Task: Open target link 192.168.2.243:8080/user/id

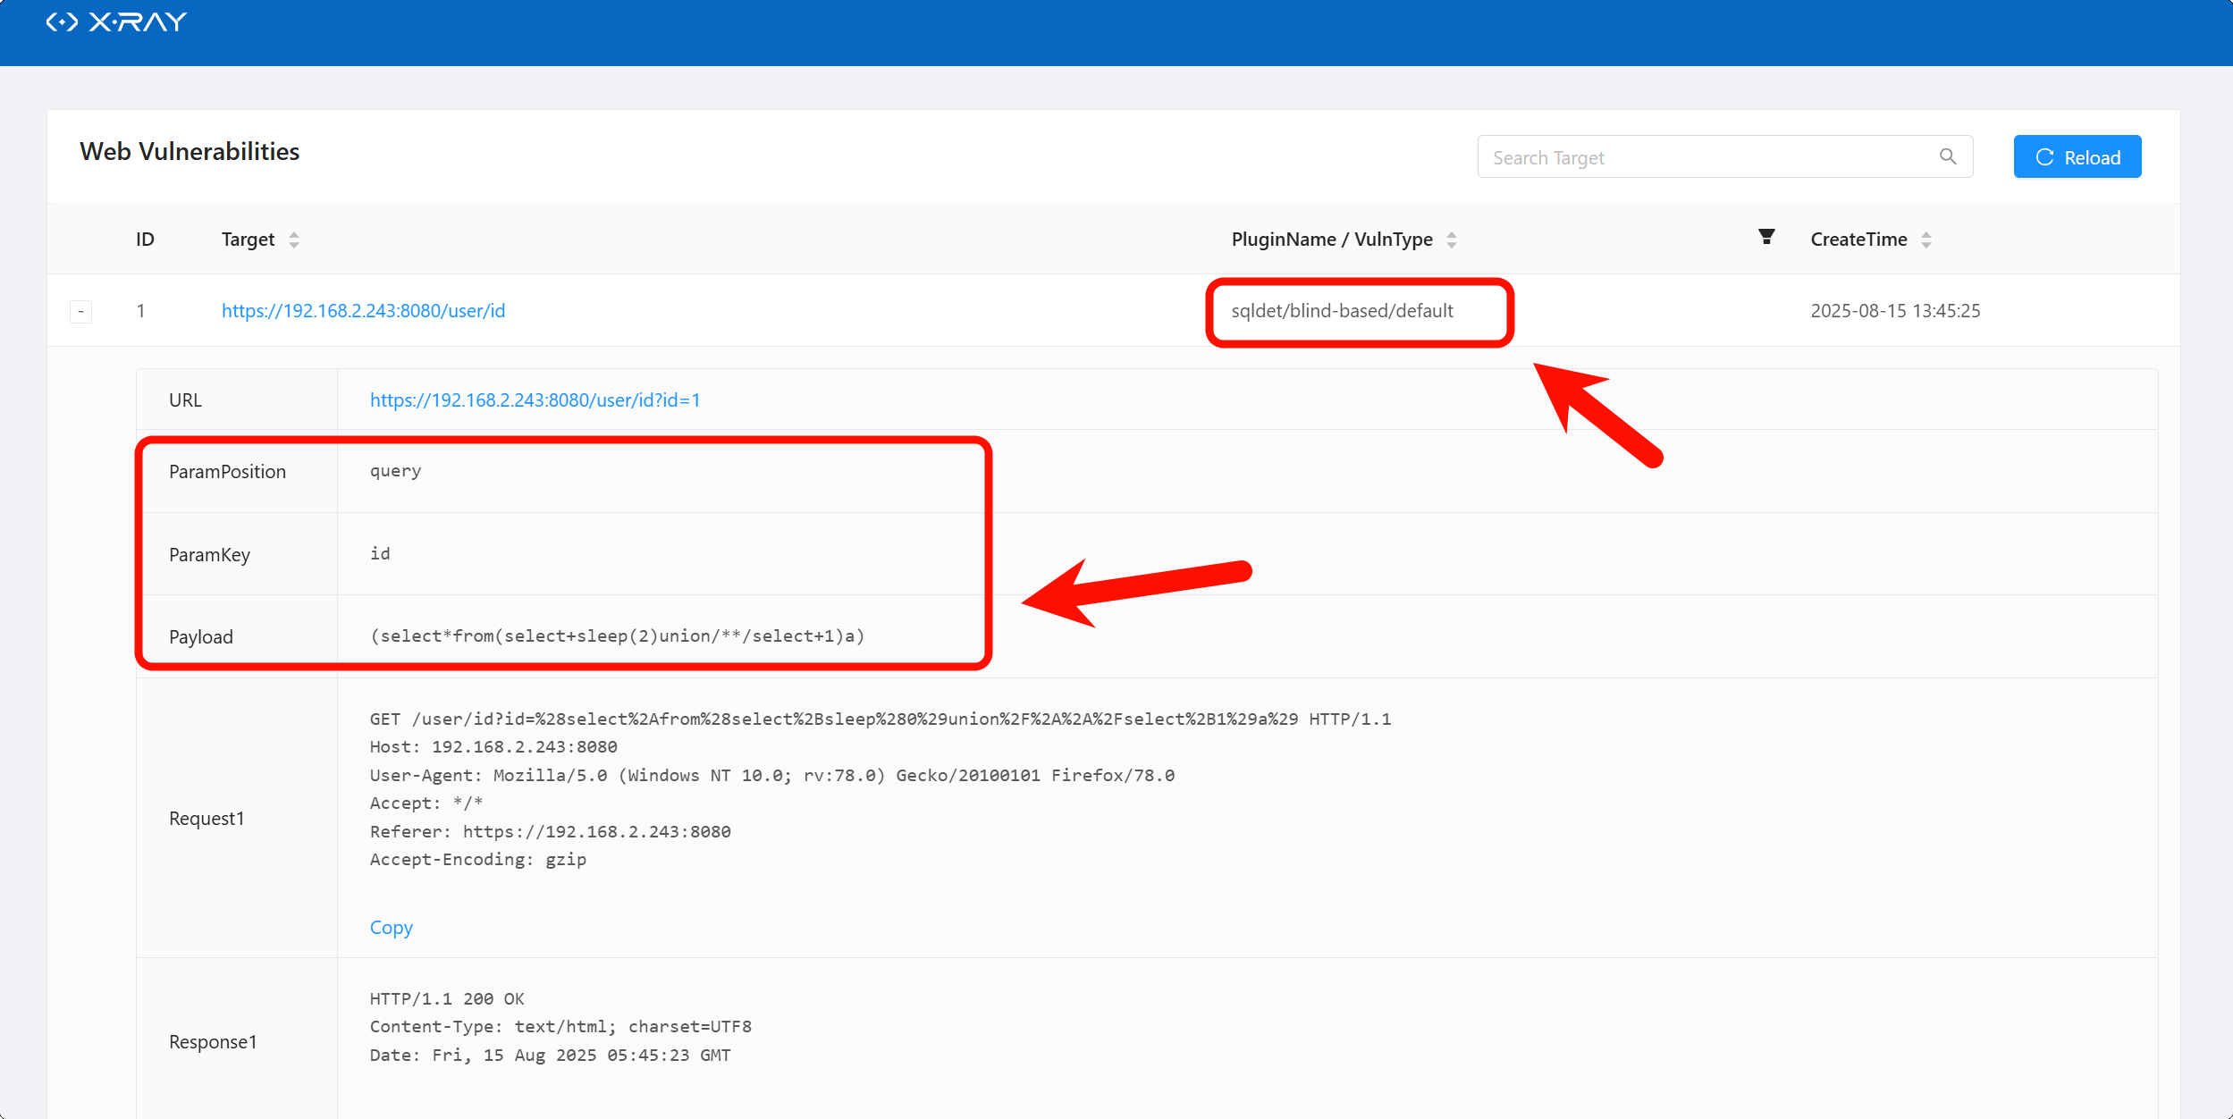Action: tap(363, 311)
